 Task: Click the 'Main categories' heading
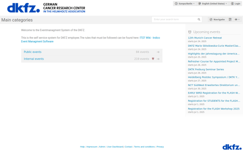[17, 20]
